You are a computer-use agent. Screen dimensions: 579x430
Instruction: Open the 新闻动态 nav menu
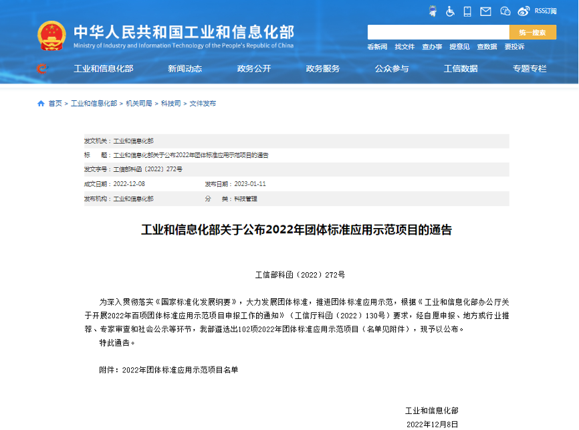point(185,69)
